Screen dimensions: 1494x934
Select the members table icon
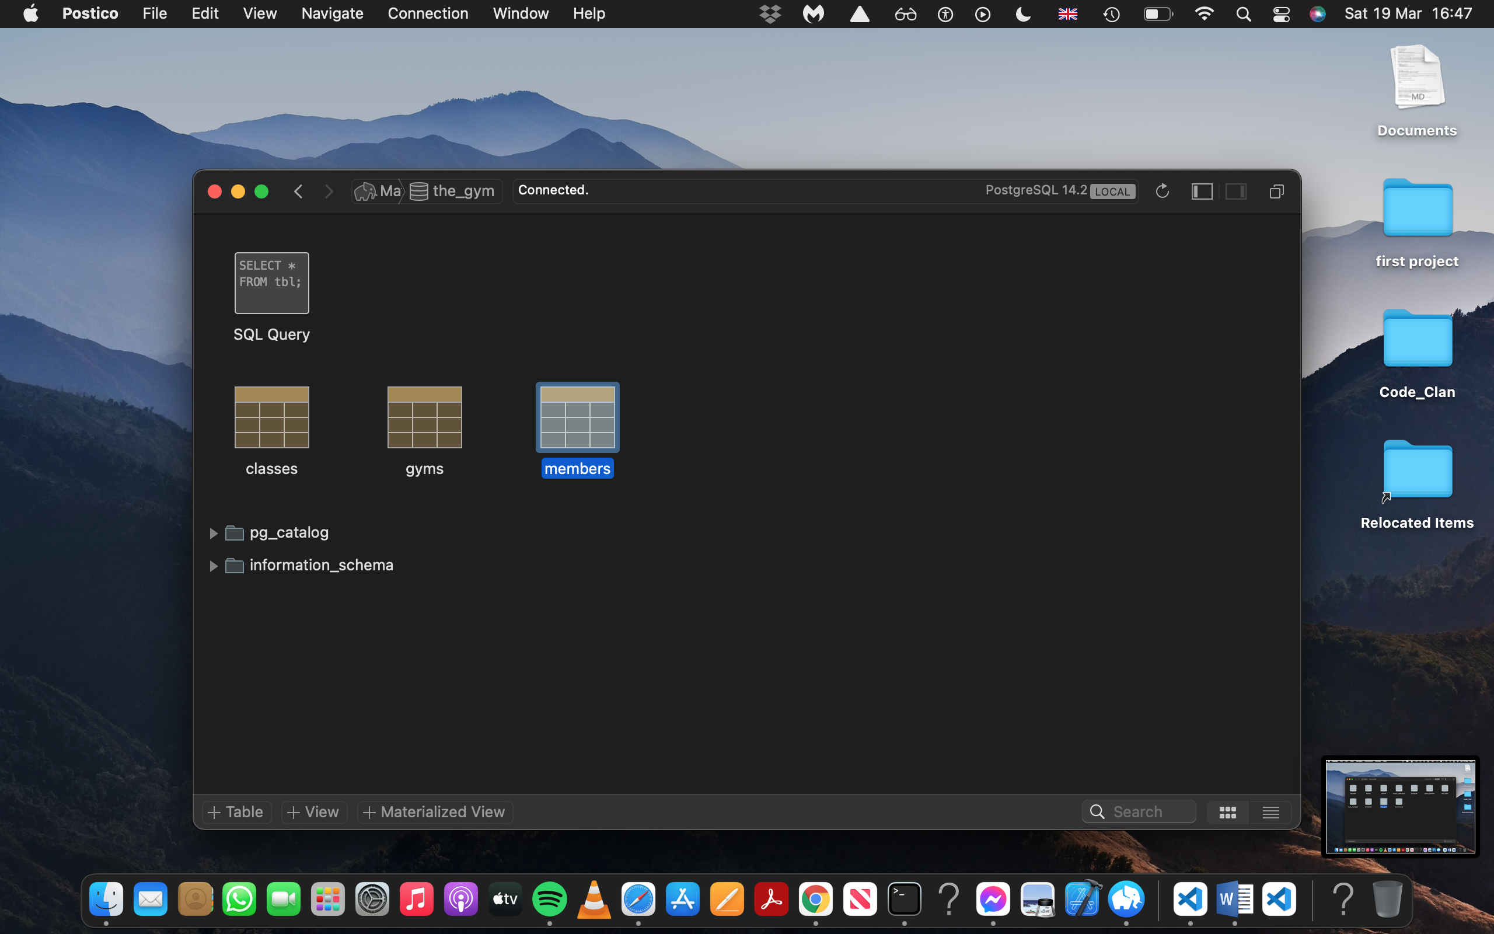tap(577, 417)
